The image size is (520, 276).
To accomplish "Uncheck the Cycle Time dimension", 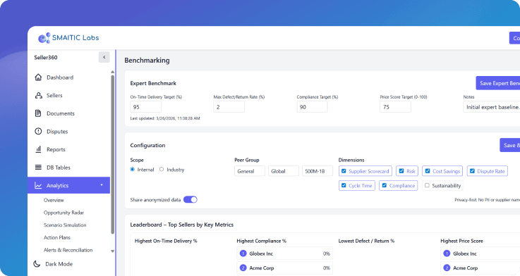I will pyautogui.click(x=344, y=185).
